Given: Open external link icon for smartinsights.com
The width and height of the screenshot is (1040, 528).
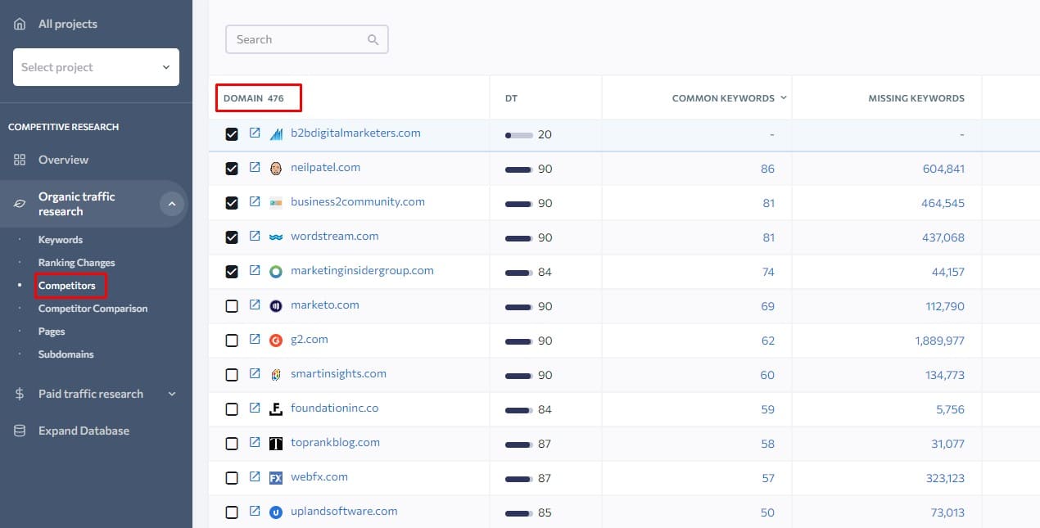Looking at the screenshot, I should [x=255, y=374].
